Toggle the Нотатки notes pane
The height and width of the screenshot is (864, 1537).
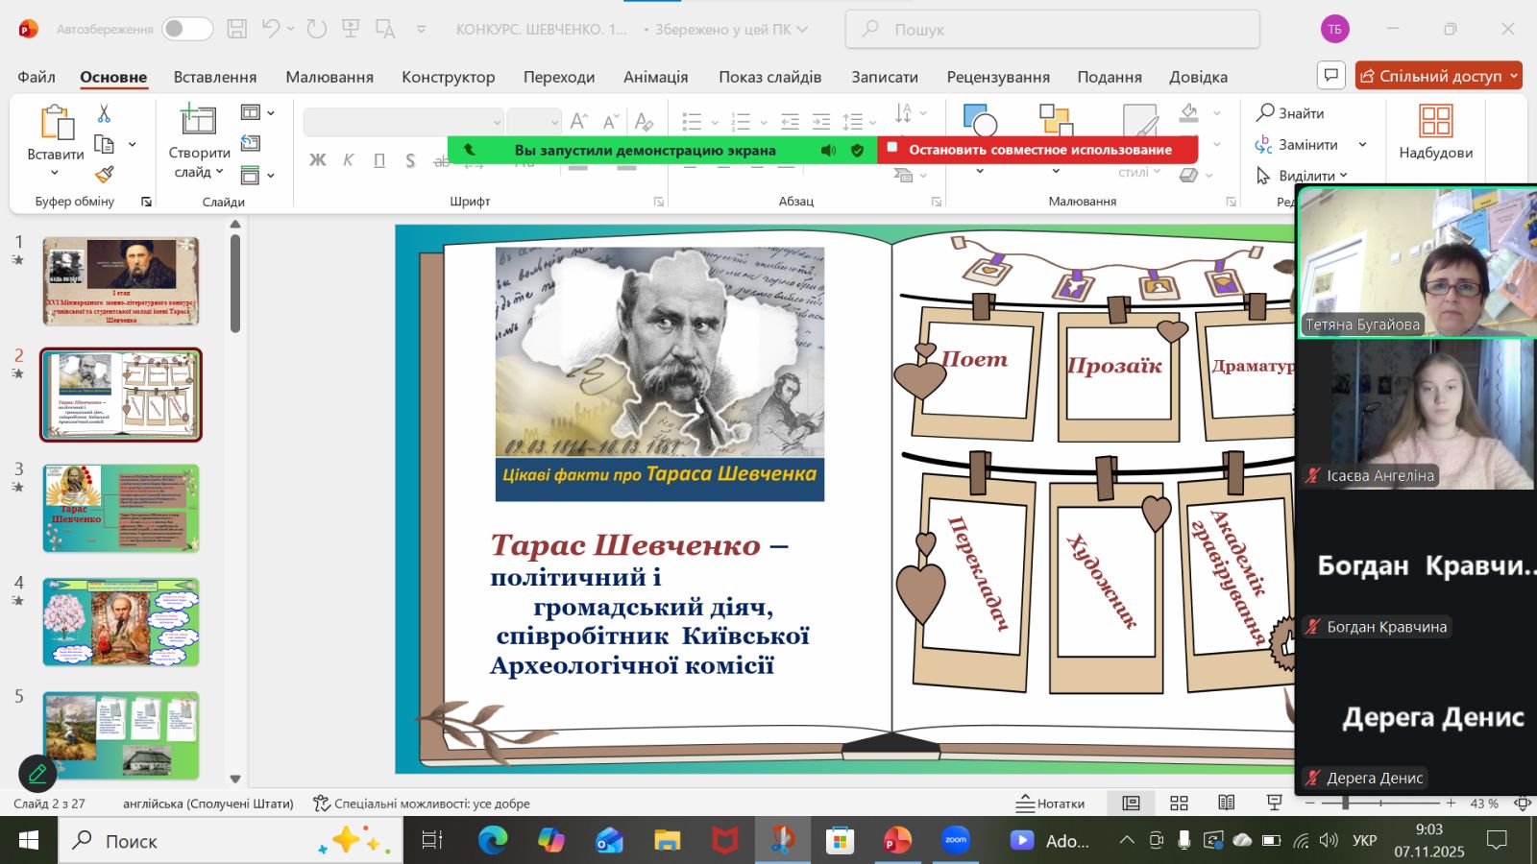[x=1050, y=804]
